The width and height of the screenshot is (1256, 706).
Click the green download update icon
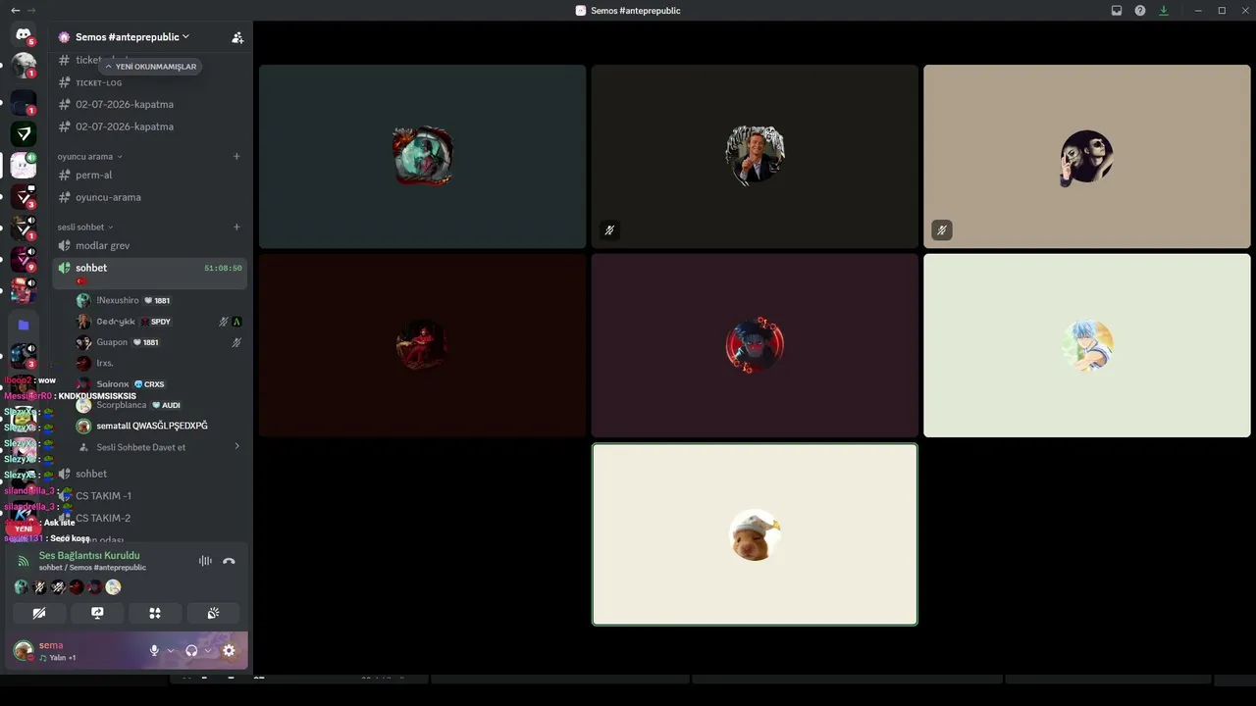(1164, 11)
